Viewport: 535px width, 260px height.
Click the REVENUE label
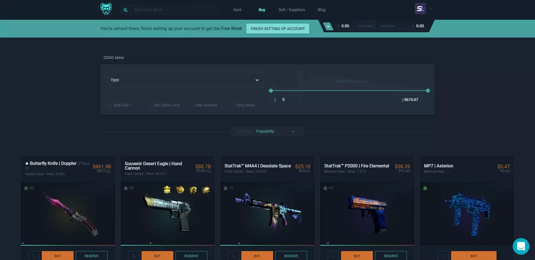pyautogui.click(x=388, y=26)
